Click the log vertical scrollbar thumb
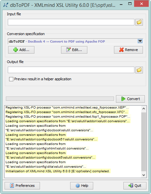The image size is (151, 194). [x=144, y=142]
